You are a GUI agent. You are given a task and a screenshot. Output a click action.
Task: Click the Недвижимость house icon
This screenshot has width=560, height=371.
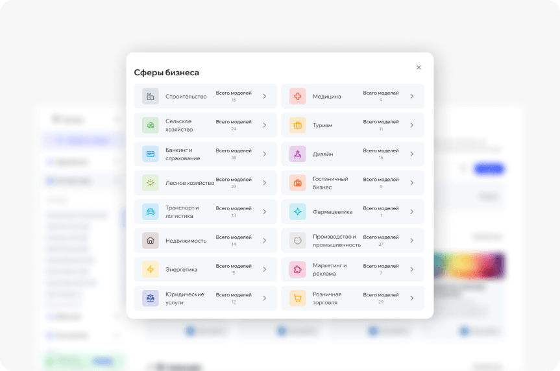click(x=151, y=241)
